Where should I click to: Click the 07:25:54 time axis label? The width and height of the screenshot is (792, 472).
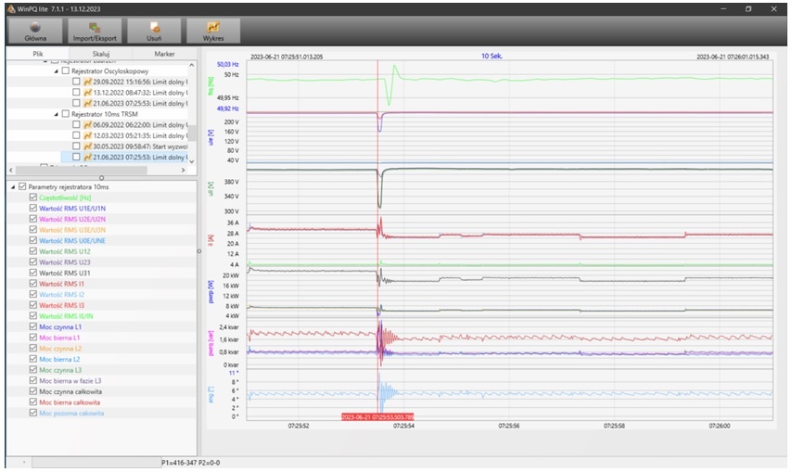(x=403, y=426)
